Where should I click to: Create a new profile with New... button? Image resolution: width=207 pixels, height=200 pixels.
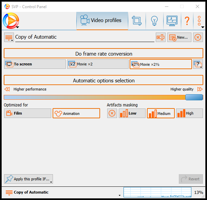[179, 37]
